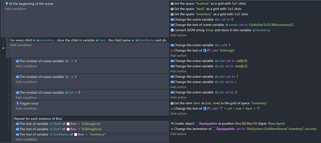Click the '"(" + col + row + item + ")"' expression
This screenshot has width=321, height=143.
tap(239, 109)
